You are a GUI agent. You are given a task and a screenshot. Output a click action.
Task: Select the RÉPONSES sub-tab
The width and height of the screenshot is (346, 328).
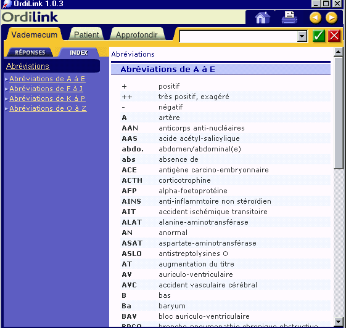30,52
